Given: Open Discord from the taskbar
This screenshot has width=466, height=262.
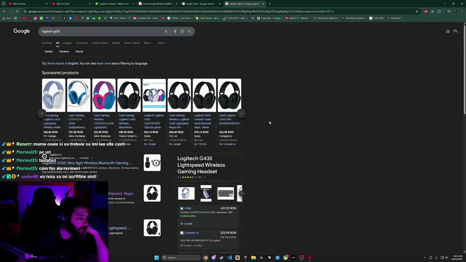Looking at the screenshot, I should [x=214, y=258].
